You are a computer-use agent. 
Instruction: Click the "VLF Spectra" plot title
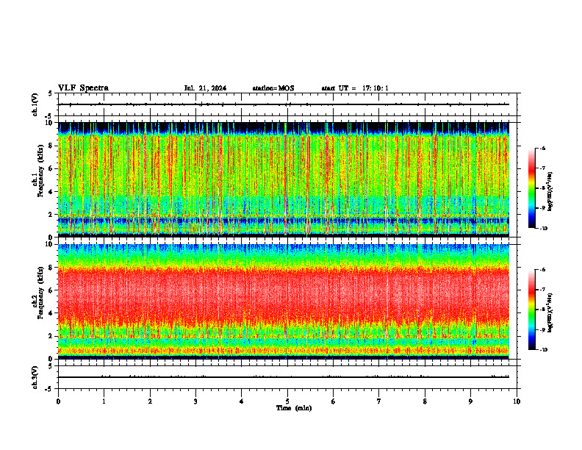point(83,88)
